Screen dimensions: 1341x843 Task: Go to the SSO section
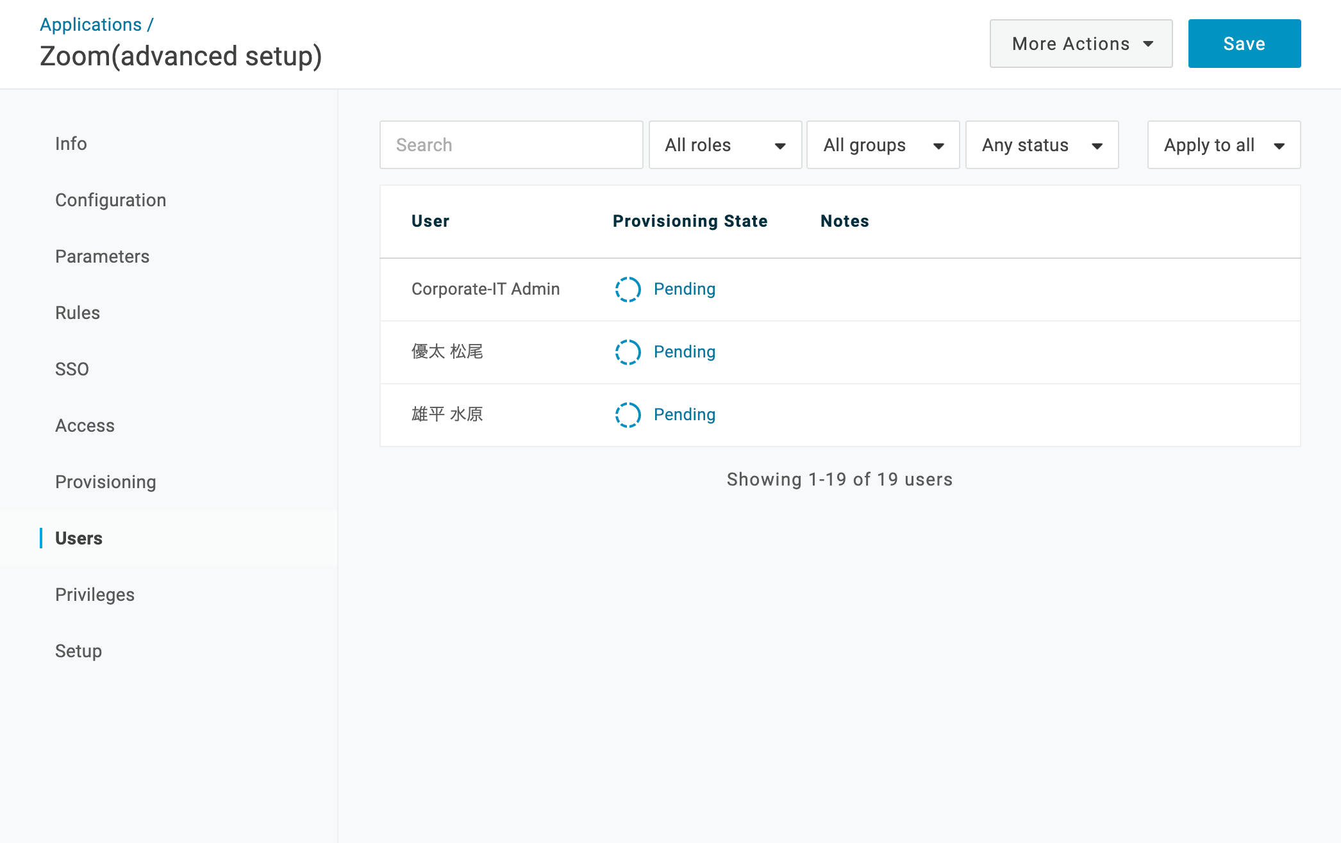pos(72,369)
